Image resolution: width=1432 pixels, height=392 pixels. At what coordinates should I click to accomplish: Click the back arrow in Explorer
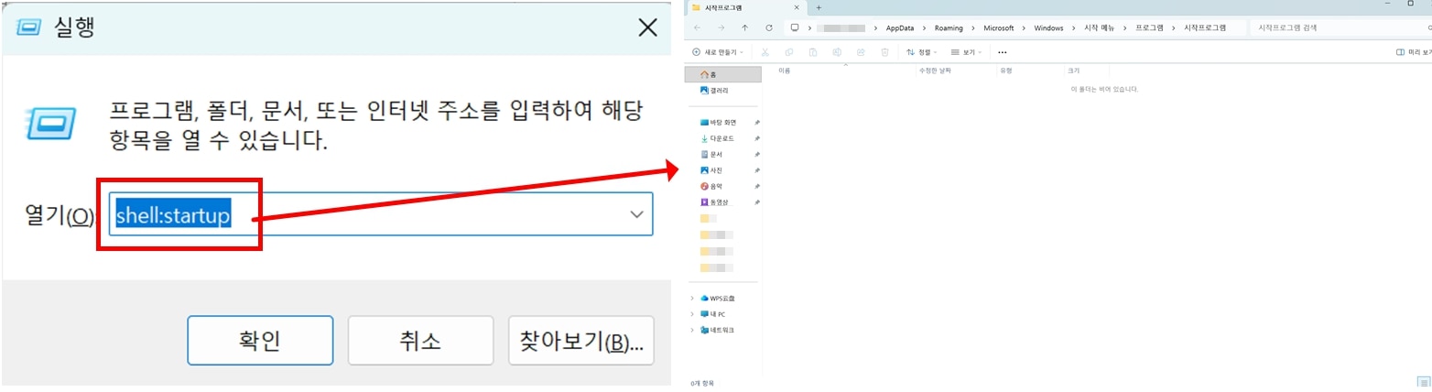698,28
